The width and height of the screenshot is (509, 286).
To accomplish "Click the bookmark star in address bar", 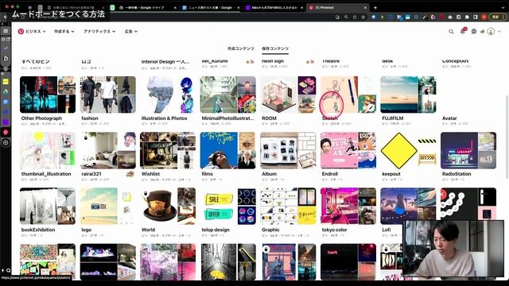I will pos(363,17).
